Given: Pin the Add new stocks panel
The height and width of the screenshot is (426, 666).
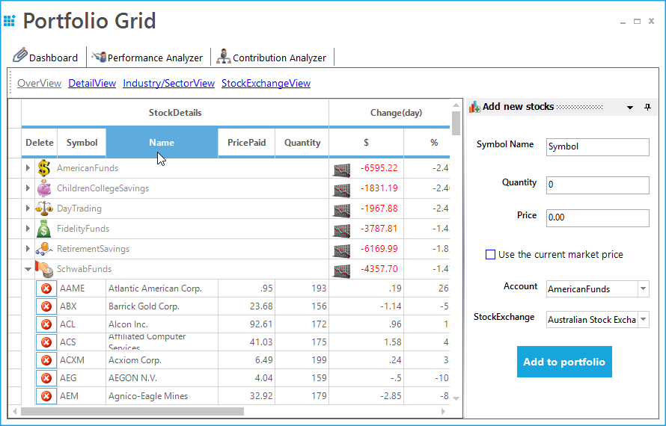Looking at the screenshot, I should click(647, 107).
